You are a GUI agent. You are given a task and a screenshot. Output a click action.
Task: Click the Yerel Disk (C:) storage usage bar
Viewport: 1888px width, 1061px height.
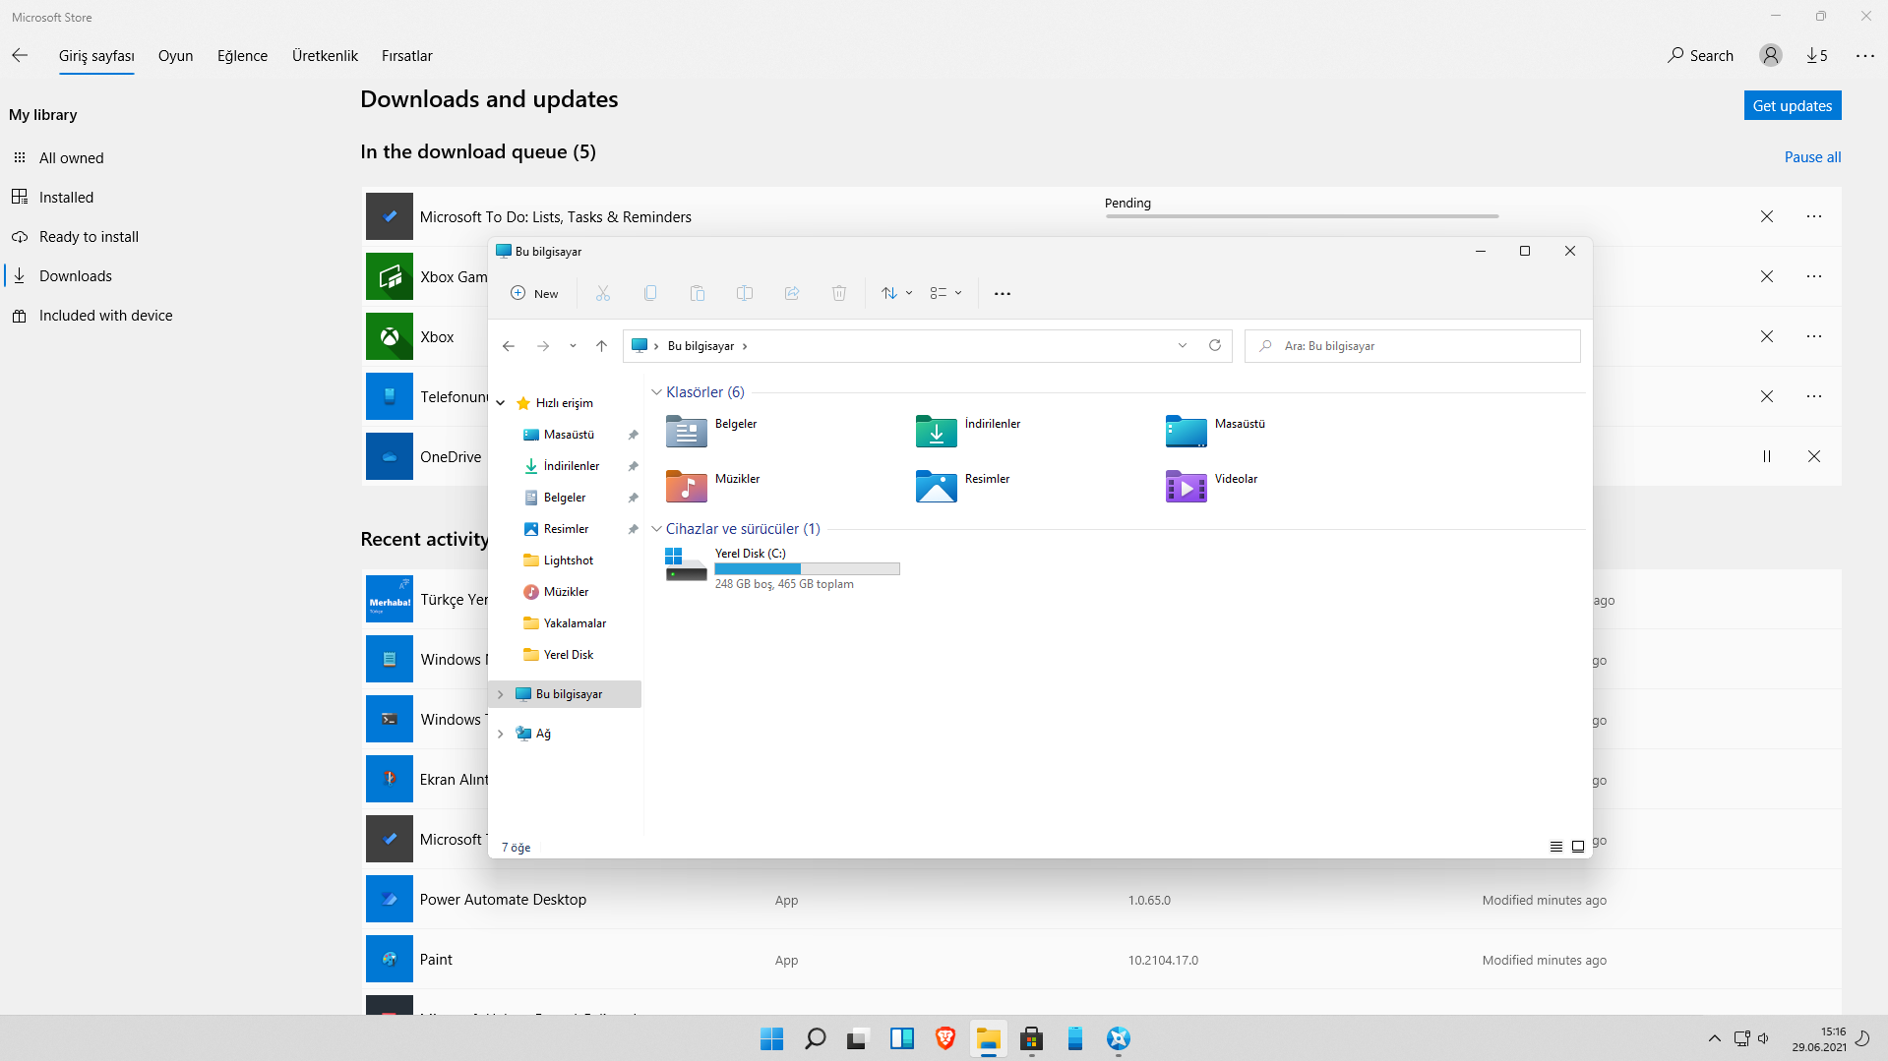point(807,568)
